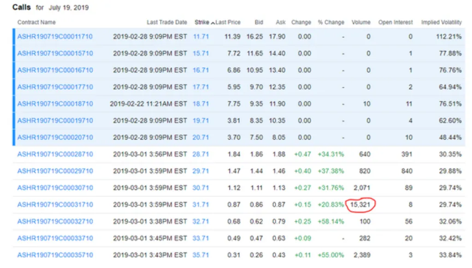Sort by Contract Name column header
Viewport: 472px width, 268px height.
click(x=36, y=22)
